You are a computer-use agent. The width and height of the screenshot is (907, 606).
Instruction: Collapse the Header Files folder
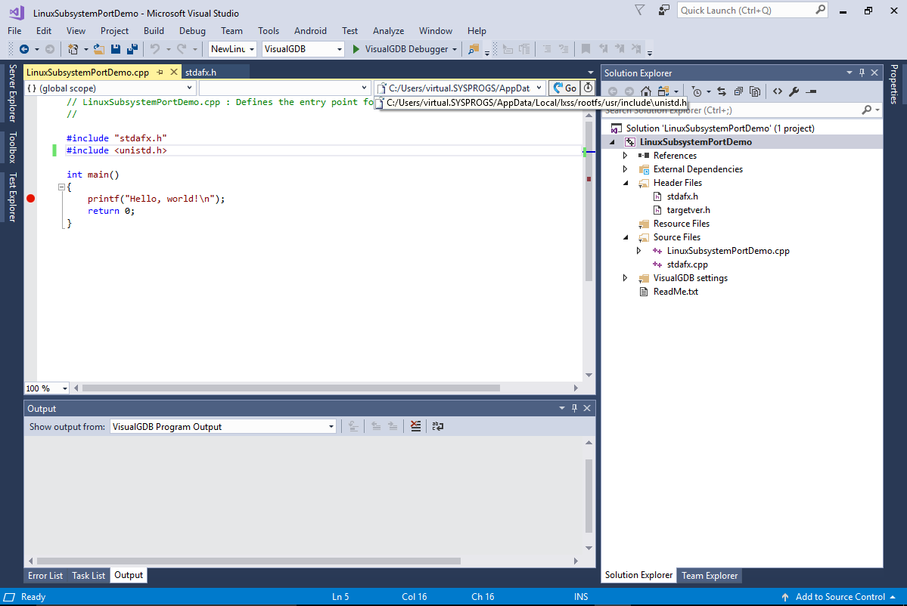coord(626,183)
